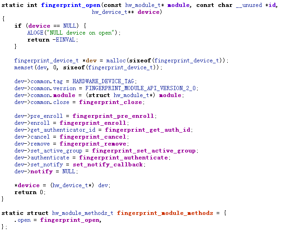Click the "NULL device on open" string
The height and width of the screenshot is (232, 286).
point(81,33)
